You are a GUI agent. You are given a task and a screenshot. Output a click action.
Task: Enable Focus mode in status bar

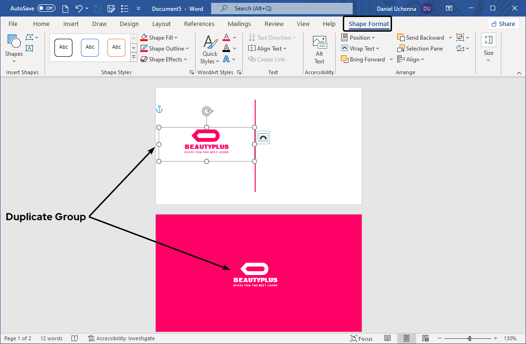362,338
